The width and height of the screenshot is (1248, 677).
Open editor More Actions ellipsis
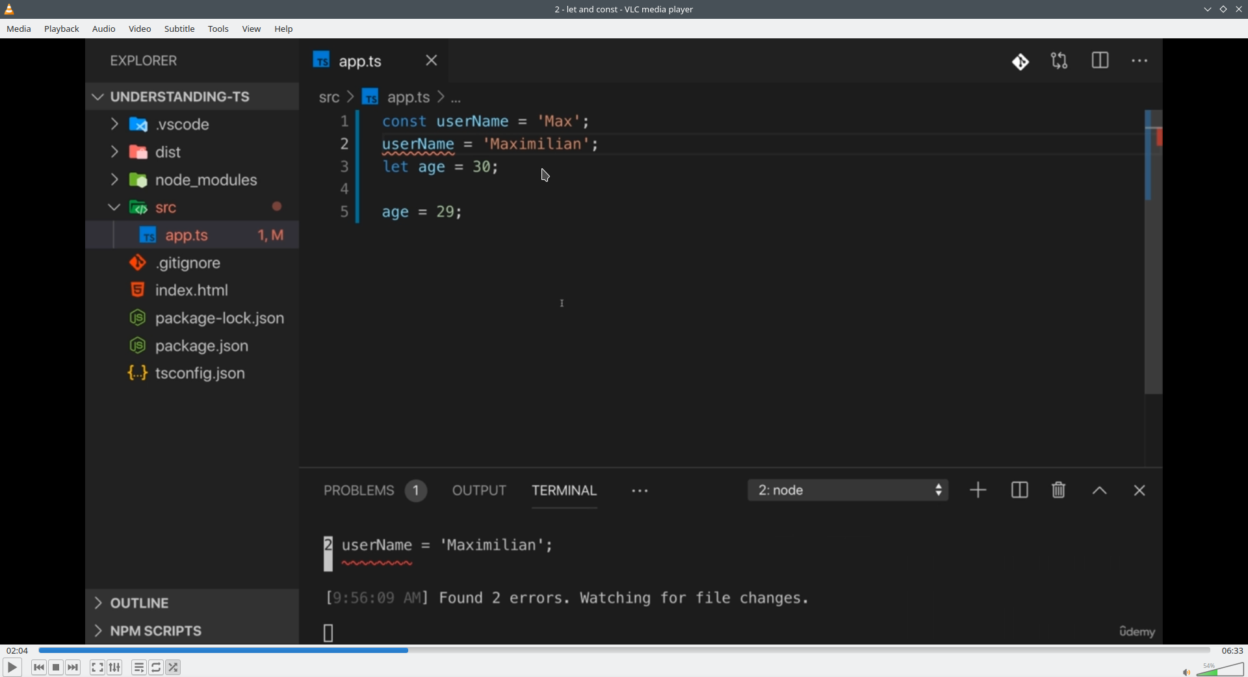[1140, 61]
